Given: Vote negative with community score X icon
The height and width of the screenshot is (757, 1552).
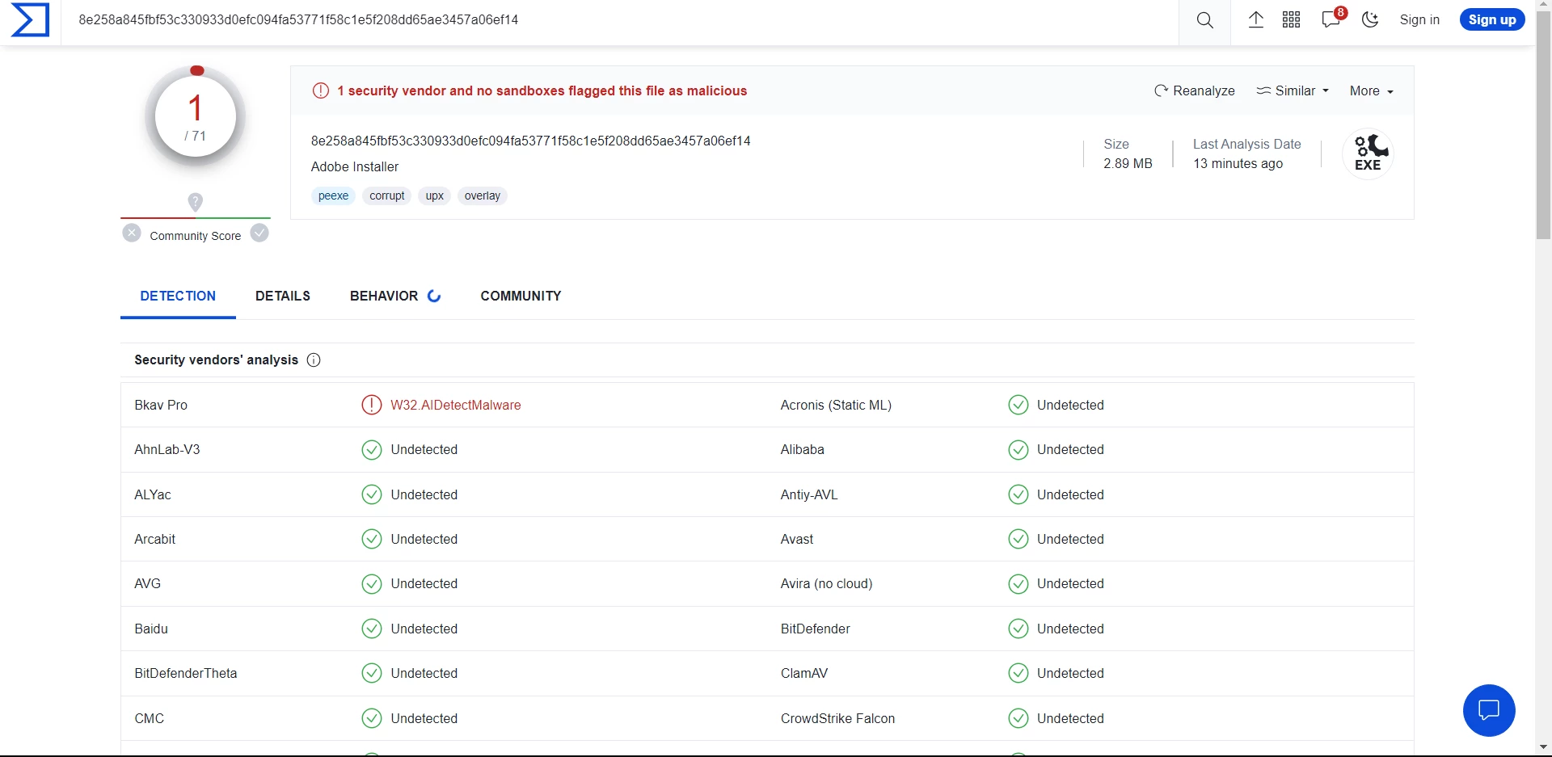Looking at the screenshot, I should tap(132, 233).
